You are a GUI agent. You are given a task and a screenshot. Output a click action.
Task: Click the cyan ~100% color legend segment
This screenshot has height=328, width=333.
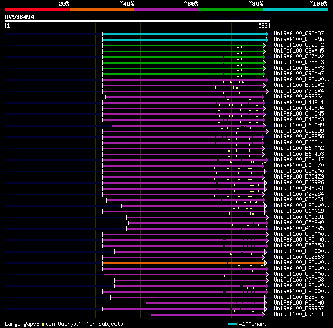[x=296, y=9]
